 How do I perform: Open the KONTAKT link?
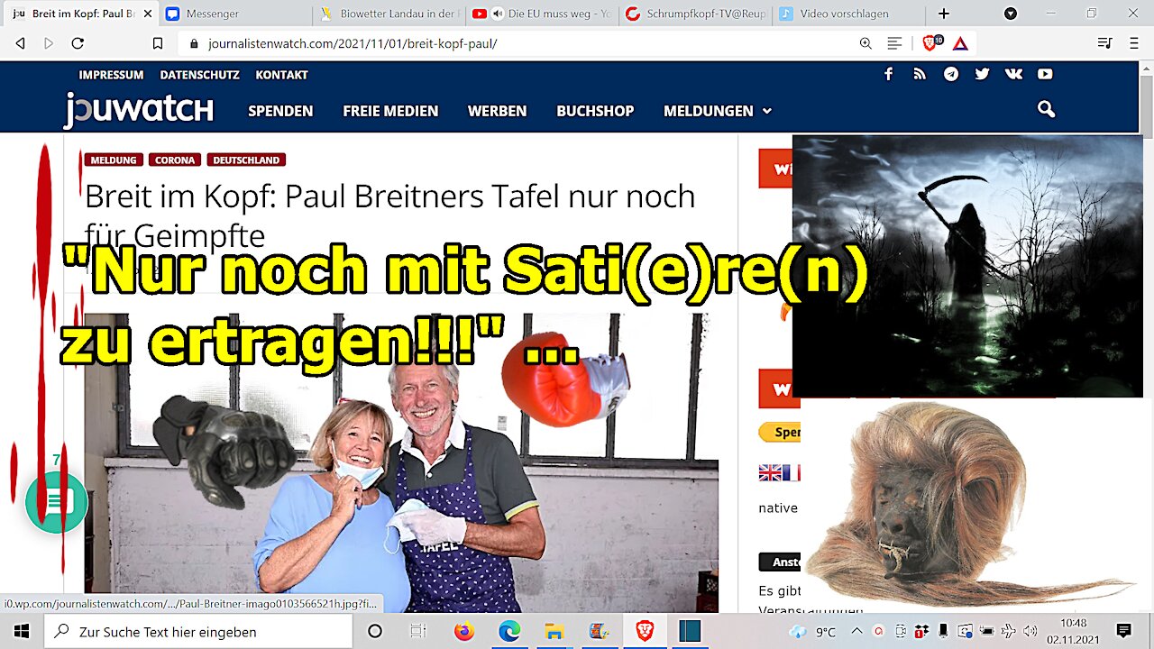click(281, 75)
